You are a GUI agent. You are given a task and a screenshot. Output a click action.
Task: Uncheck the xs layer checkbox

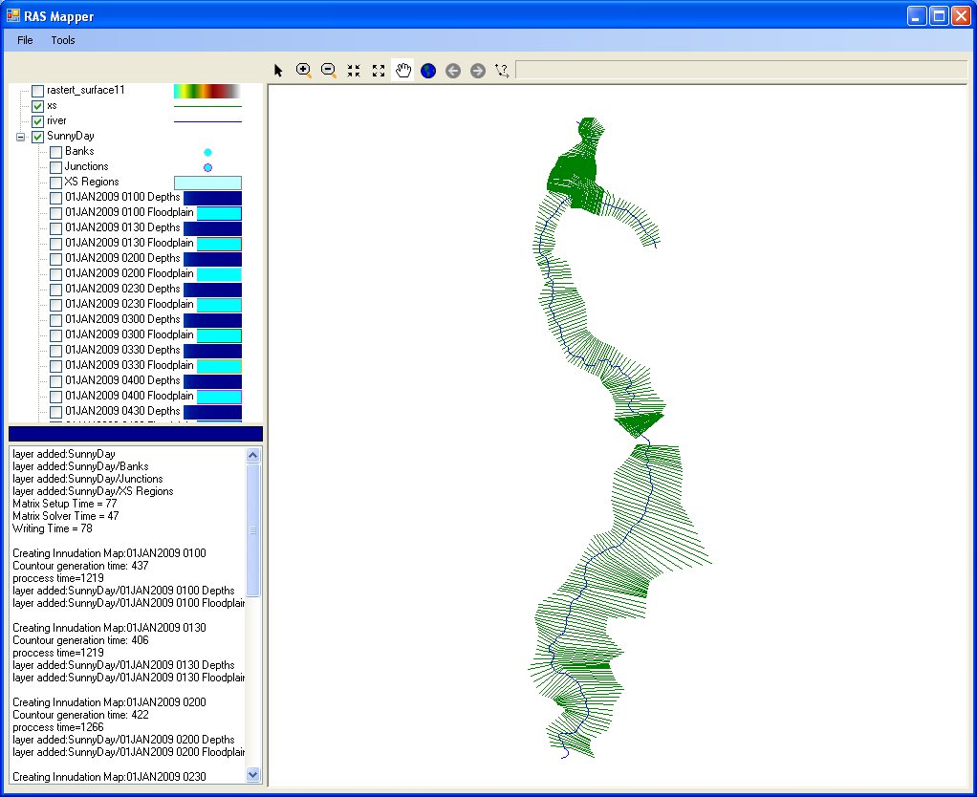(38, 106)
